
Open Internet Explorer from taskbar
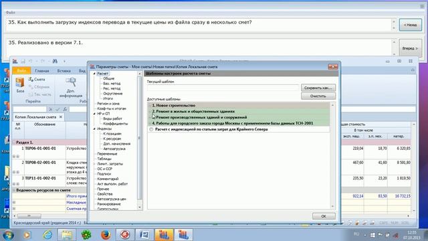[x=47, y=235]
